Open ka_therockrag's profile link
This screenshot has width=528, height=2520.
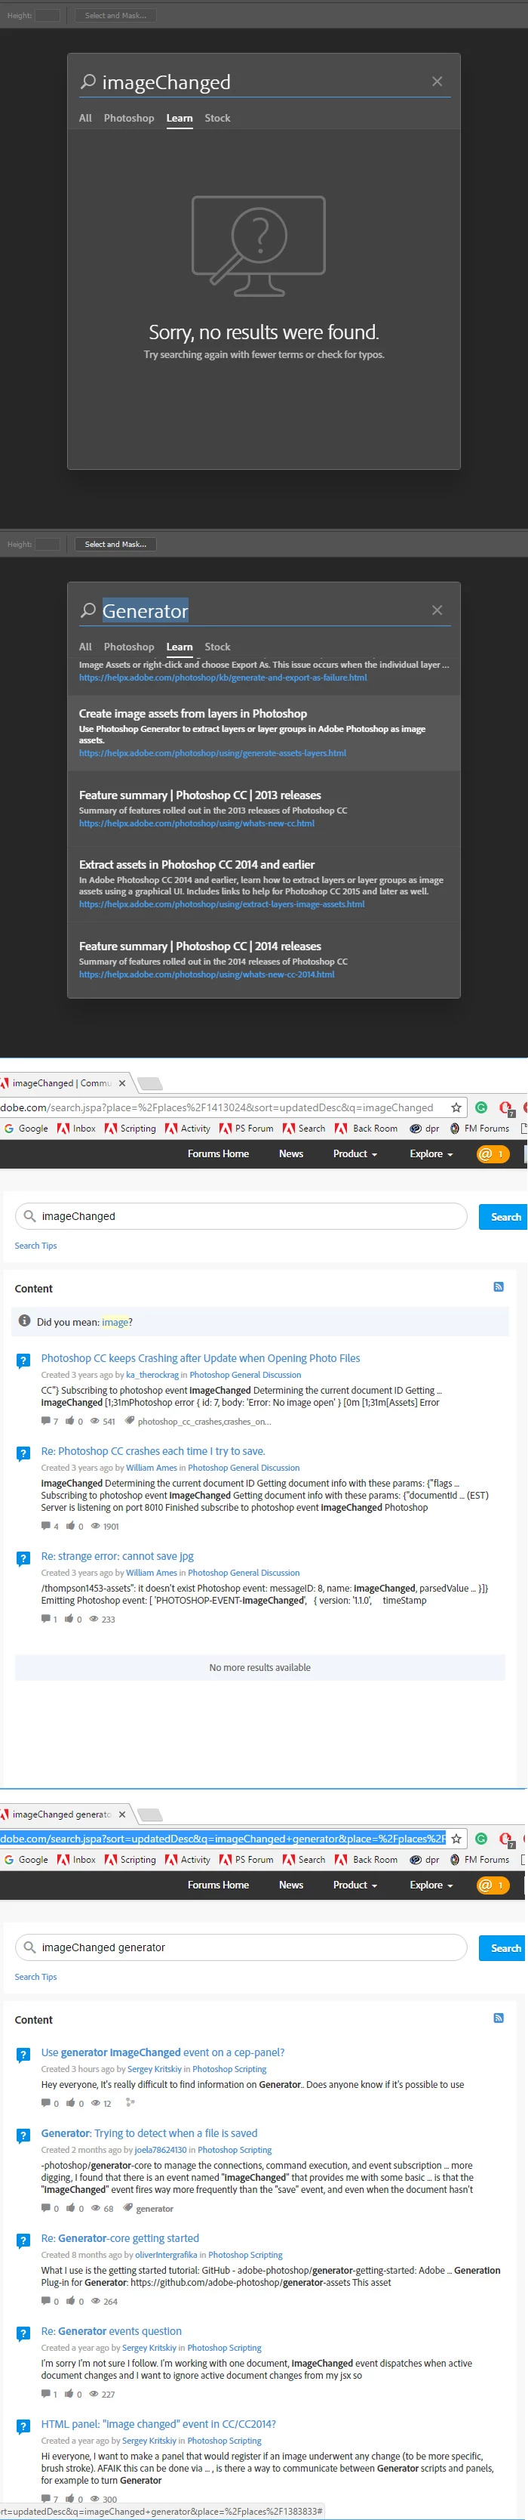click(x=152, y=1376)
